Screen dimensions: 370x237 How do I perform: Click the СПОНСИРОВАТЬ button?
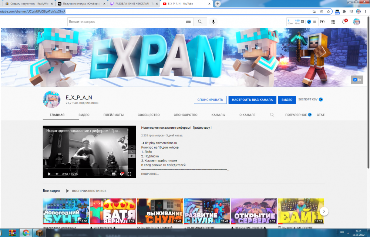click(x=210, y=100)
